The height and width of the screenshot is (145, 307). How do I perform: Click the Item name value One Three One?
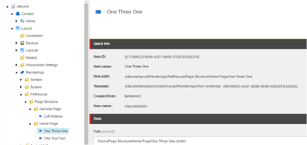coord(137,66)
